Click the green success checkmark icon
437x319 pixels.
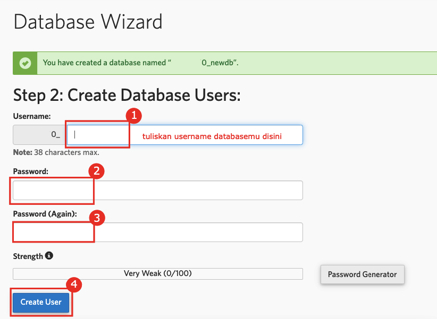click(x=25, y=63)
